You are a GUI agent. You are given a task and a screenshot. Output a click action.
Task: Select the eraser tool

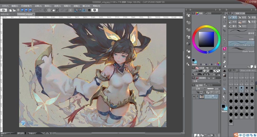tap(225, 62)
